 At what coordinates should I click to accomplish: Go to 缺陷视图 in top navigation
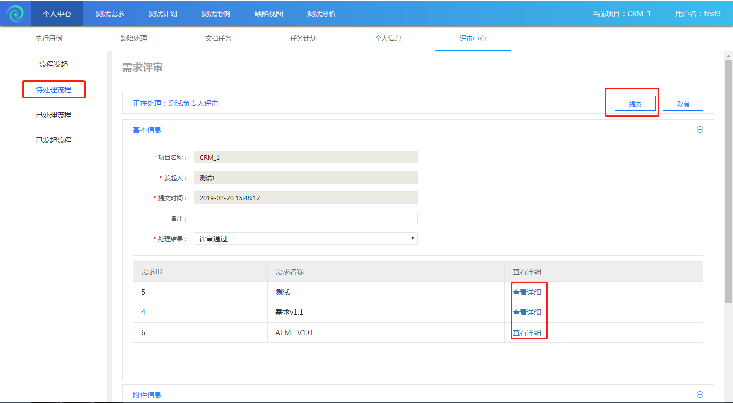tap(269, 14)
